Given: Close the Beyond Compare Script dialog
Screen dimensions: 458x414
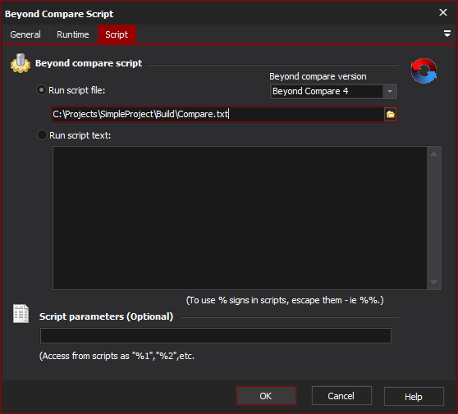Looking at the screenshot, I should pyautogui.click(x=442, y=12).
